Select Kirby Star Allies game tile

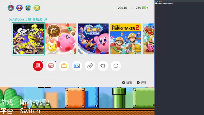93,39
